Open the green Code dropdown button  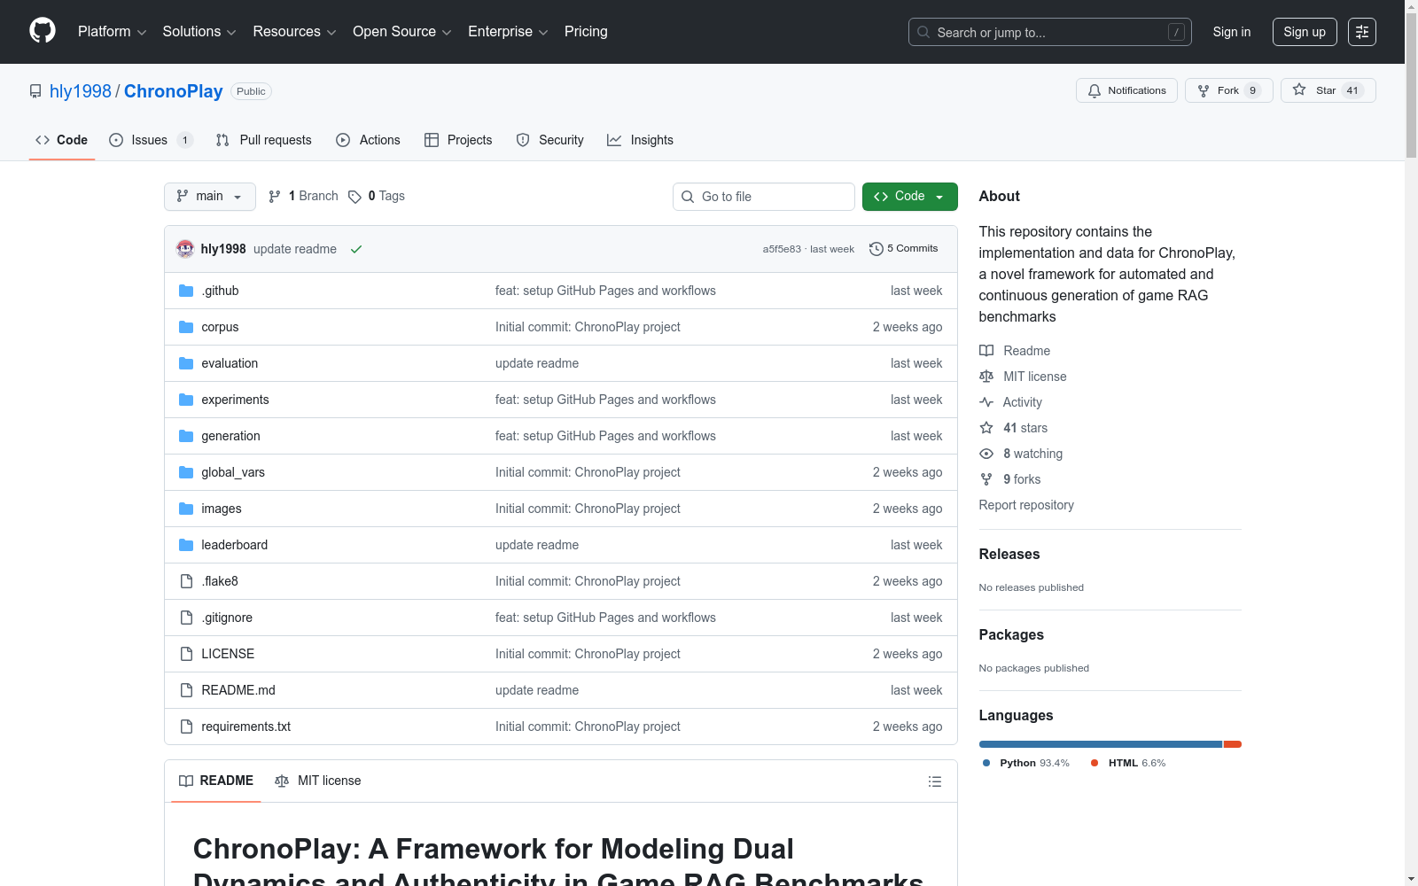[x=909, y=197]
